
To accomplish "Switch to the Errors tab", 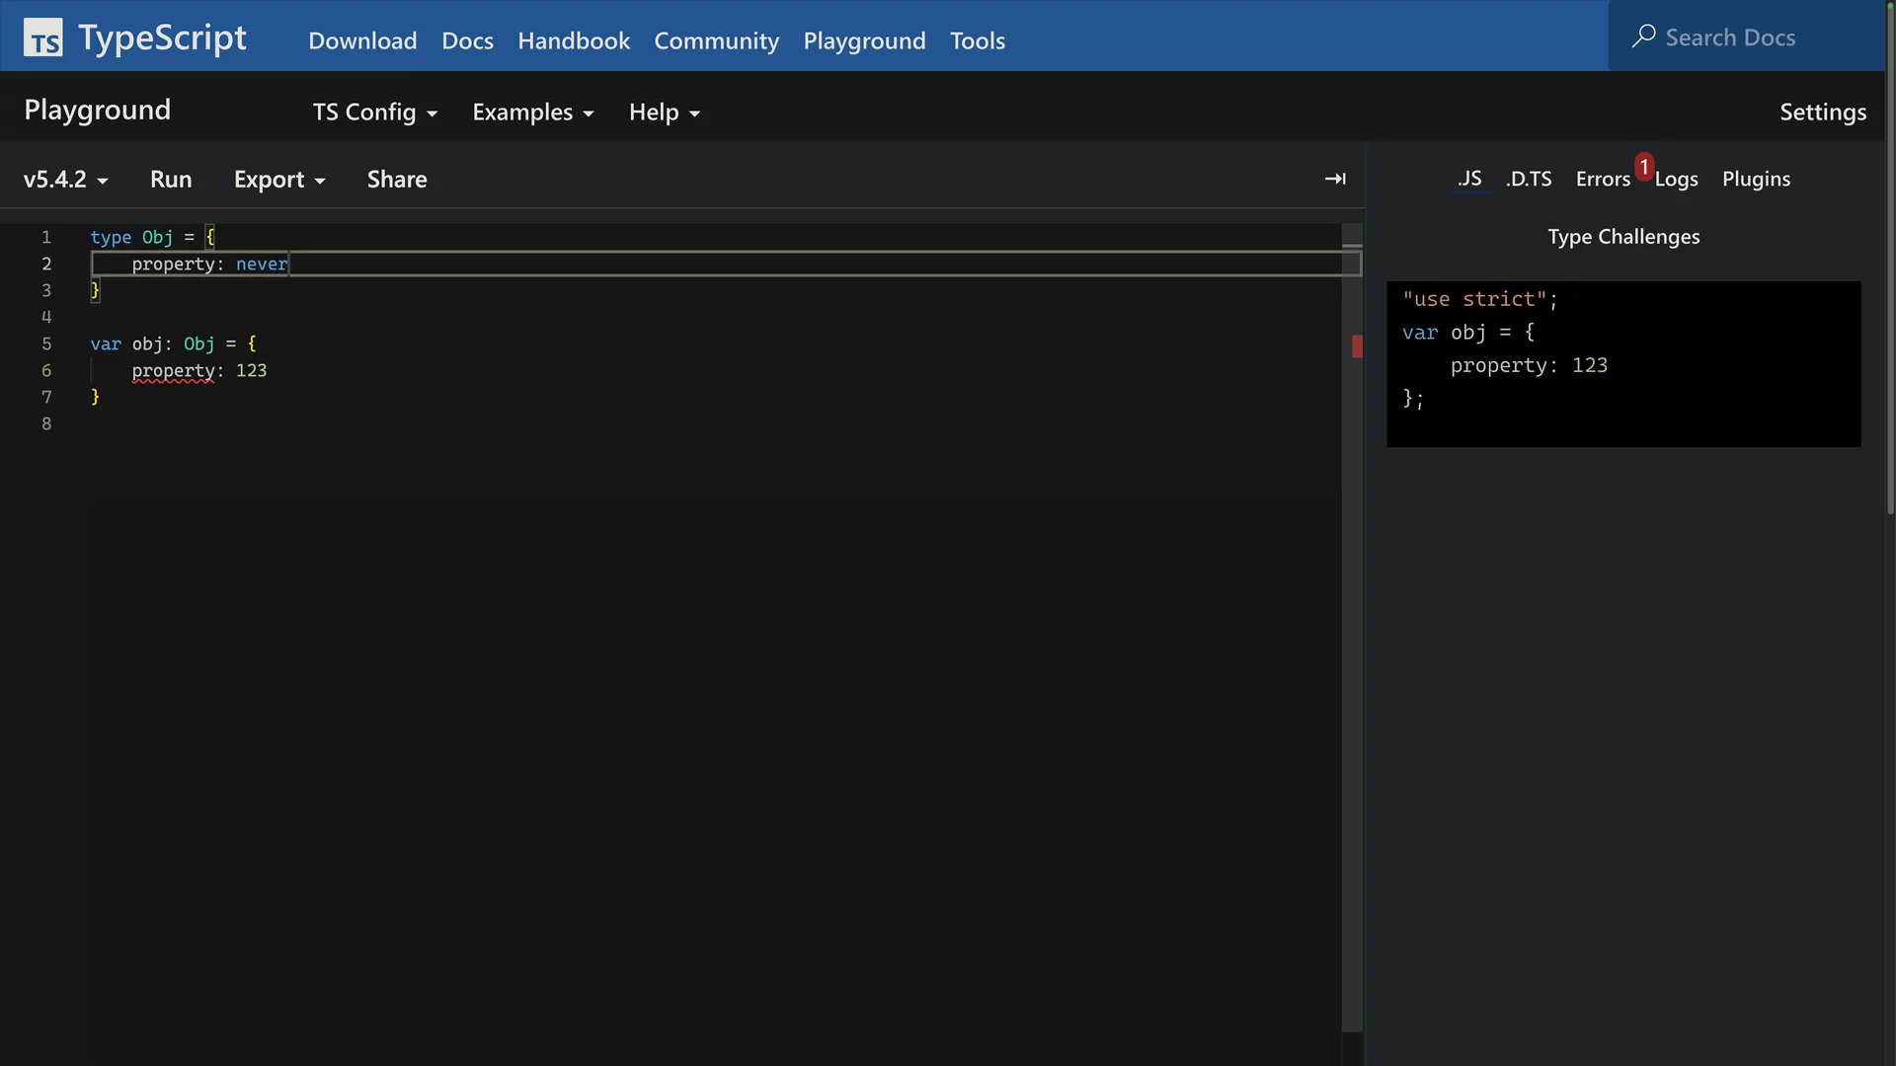I will click(x=1602, y=180).
